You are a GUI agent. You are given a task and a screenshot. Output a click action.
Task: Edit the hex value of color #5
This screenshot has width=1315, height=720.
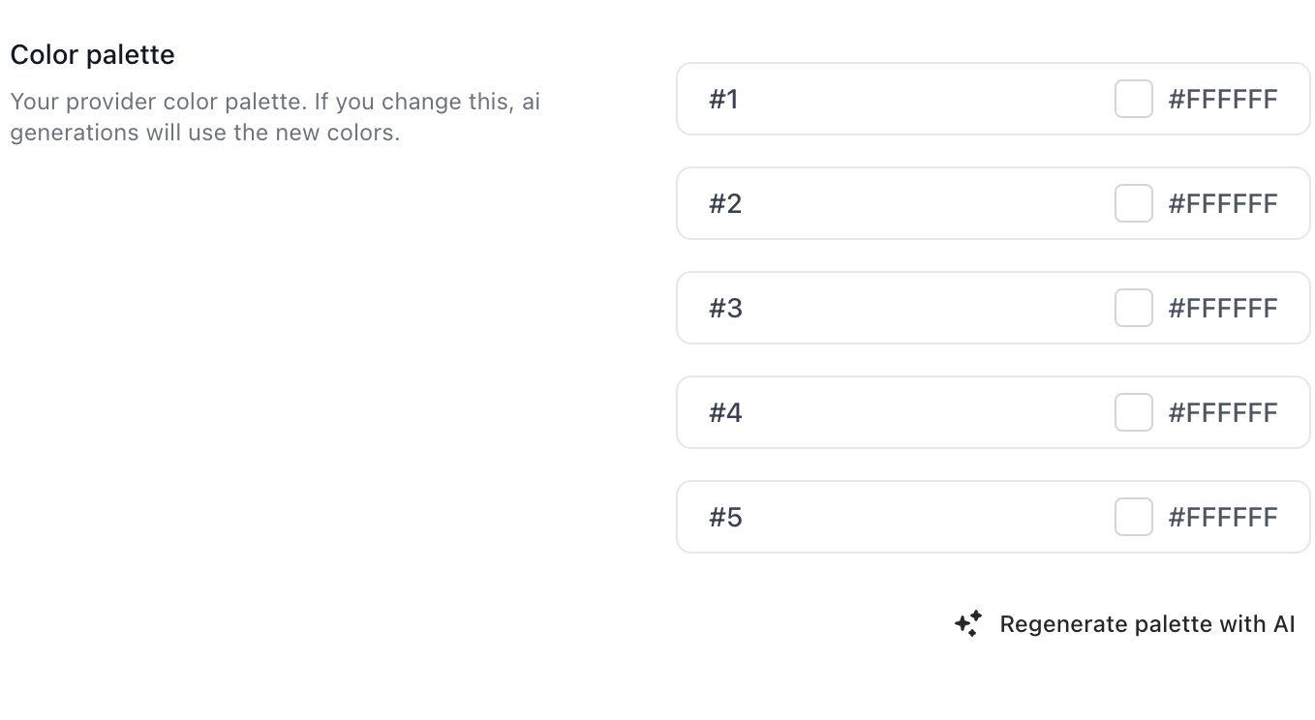click(1223, 517)
